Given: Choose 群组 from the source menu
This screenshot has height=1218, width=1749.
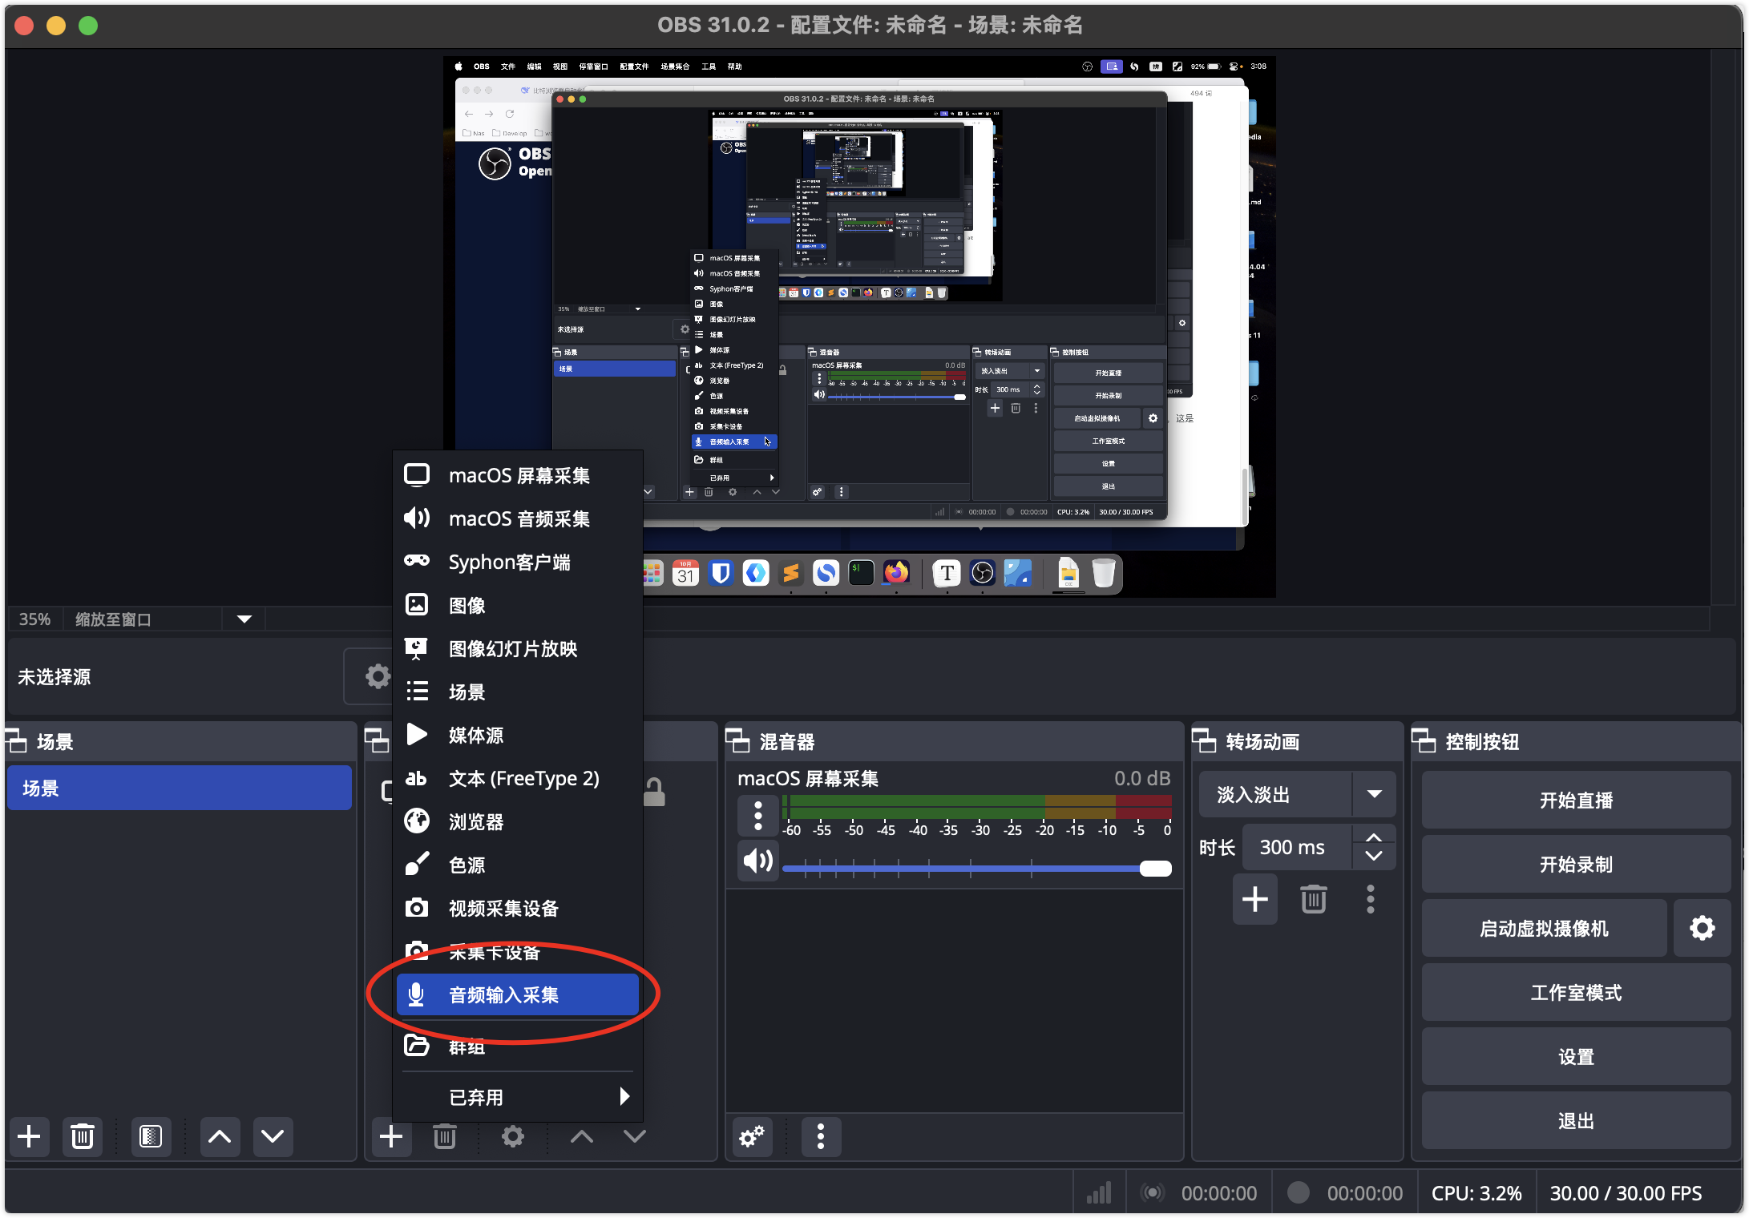Looking at the screenshot, I should pos(518,1046).
